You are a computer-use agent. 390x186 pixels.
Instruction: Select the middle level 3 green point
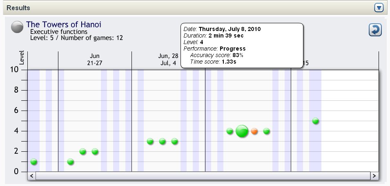[x=163, y=141]
